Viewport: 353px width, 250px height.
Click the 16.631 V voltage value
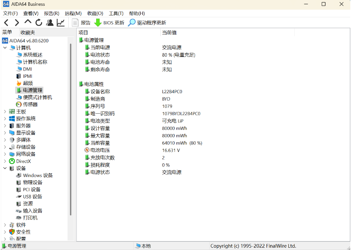click(x=171, y=150)
